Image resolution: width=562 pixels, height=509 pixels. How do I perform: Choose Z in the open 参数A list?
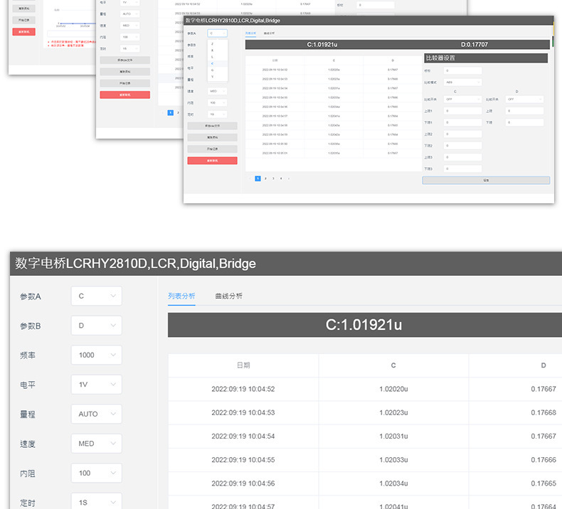pos(218,43)
